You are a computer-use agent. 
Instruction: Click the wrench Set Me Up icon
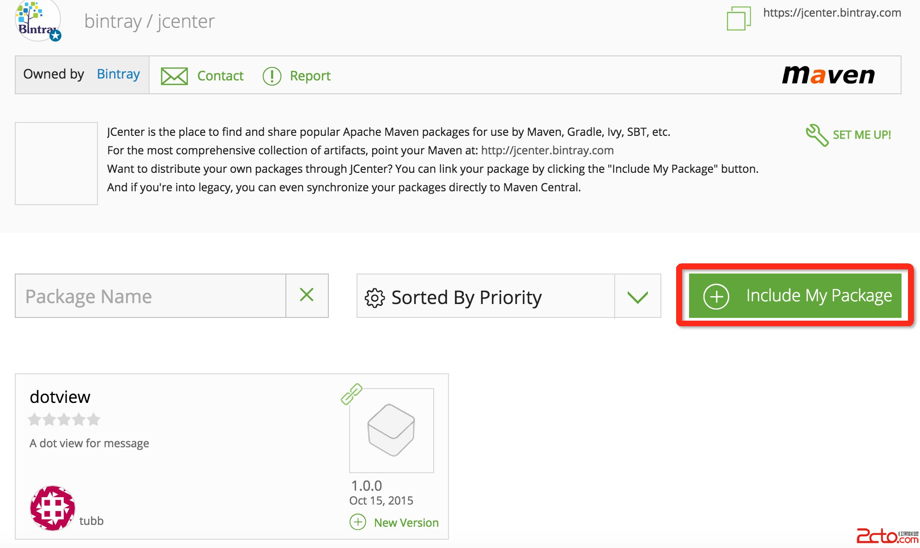click(817, 135)
